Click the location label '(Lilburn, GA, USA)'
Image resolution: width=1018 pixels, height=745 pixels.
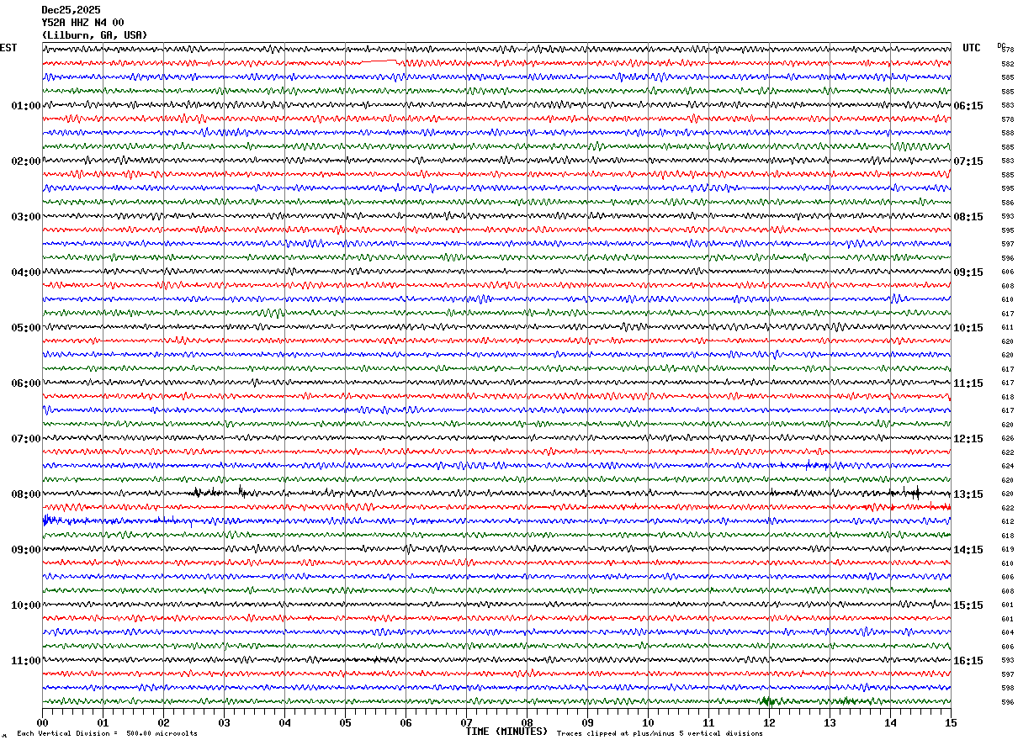[x=94, y=35]
